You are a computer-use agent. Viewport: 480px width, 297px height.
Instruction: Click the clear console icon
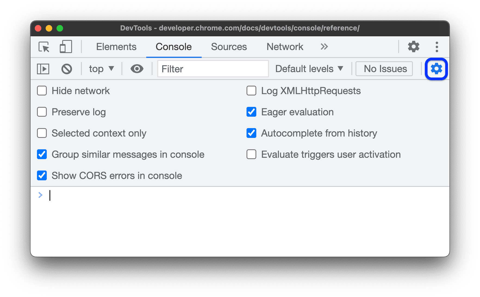coord(67,69)
